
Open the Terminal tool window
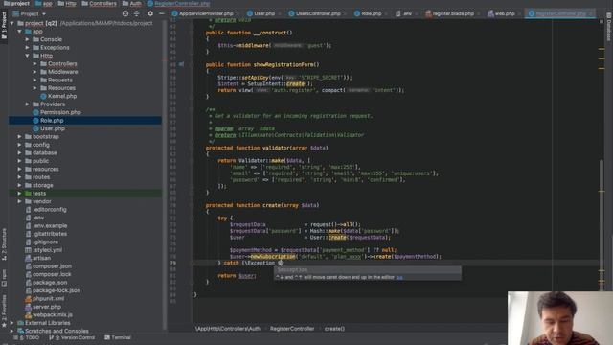point(118,337)
